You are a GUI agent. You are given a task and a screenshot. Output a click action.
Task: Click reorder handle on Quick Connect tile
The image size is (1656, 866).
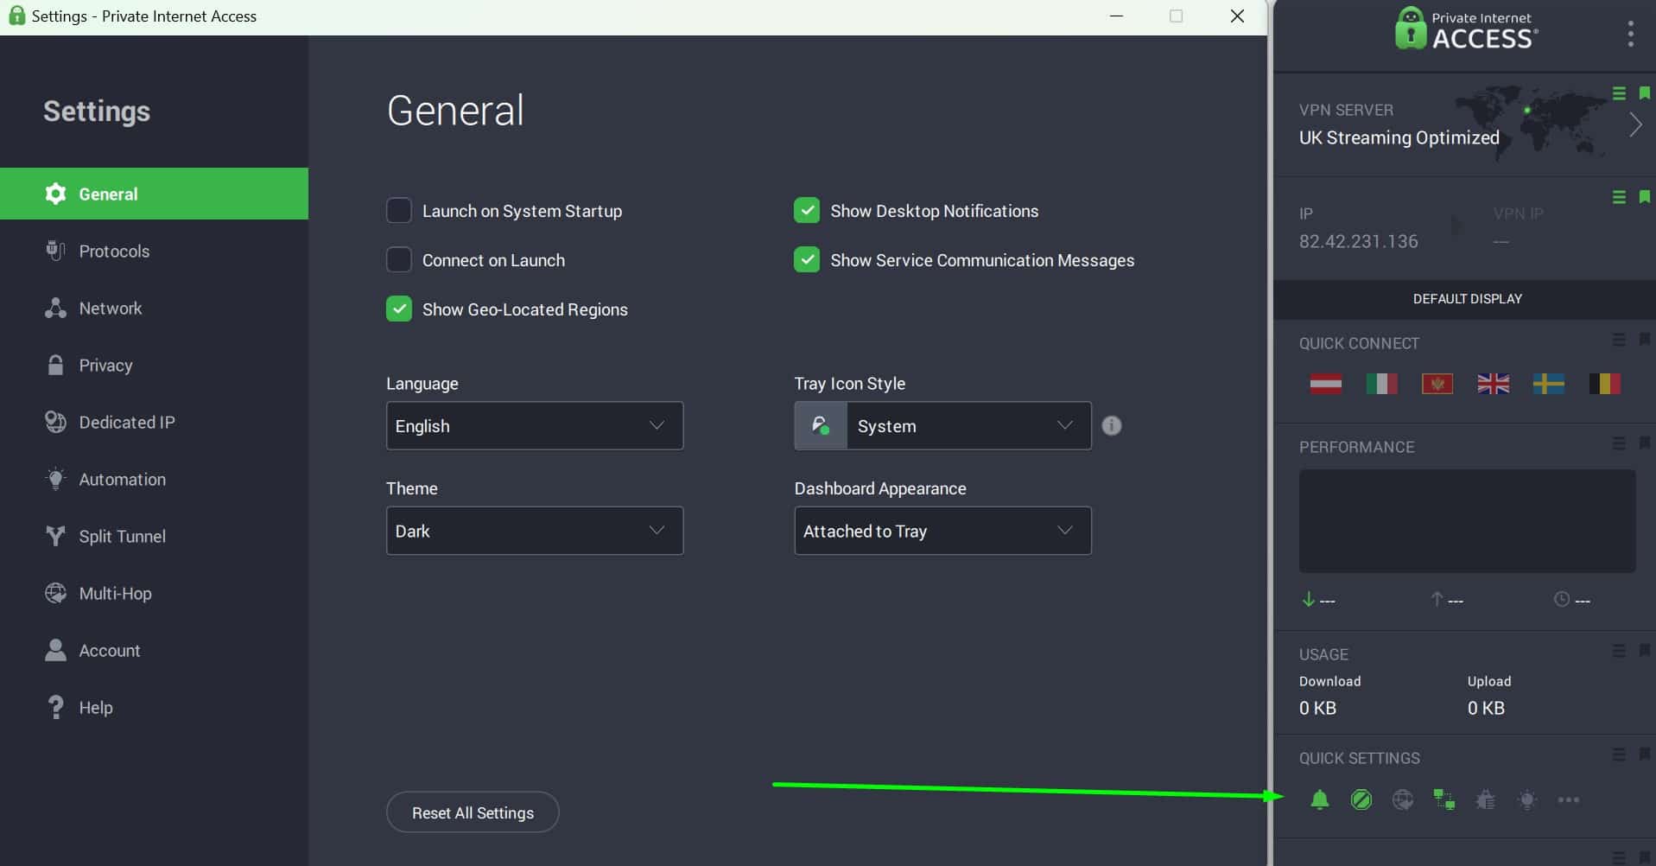[1619, 340]
